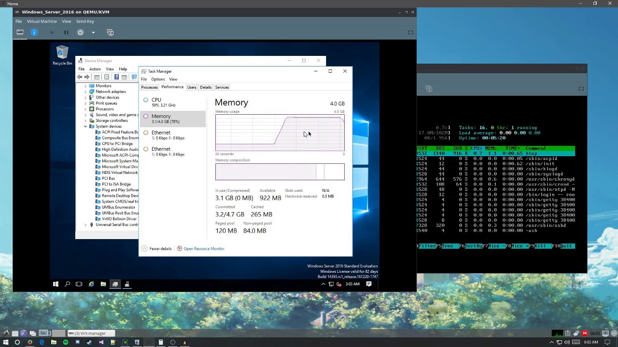618x347 pixels.
Task: Switch to the Users tab in Task Manager
Action: coord(192,87)
